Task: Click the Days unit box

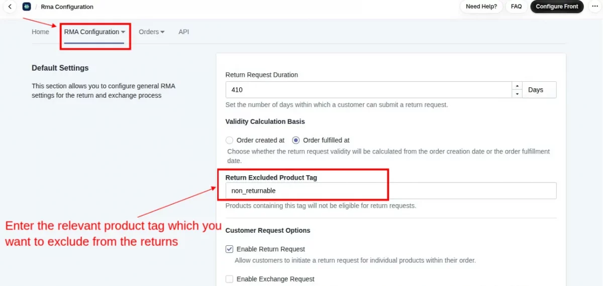Action: pos(539,90)
